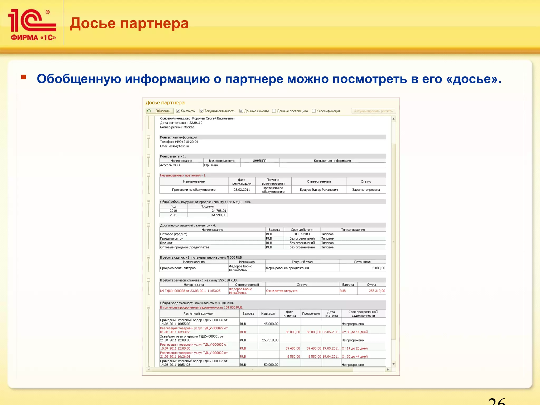This screenshot has height=405, width=540.
Task: Click the Оптовые продажи (предоплата) row
Action: pyautogui.click(x=273, y=247)
